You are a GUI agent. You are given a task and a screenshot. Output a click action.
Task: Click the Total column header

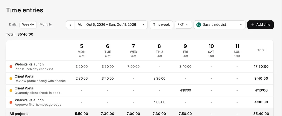261,50
